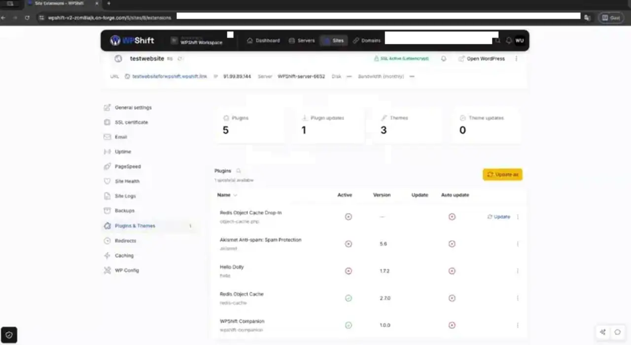Click the search icon beside Plugins heading

[239, 171]
